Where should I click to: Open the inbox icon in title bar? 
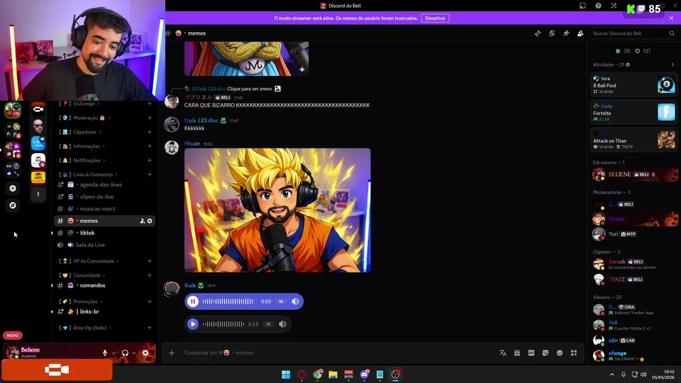[583, 6]
